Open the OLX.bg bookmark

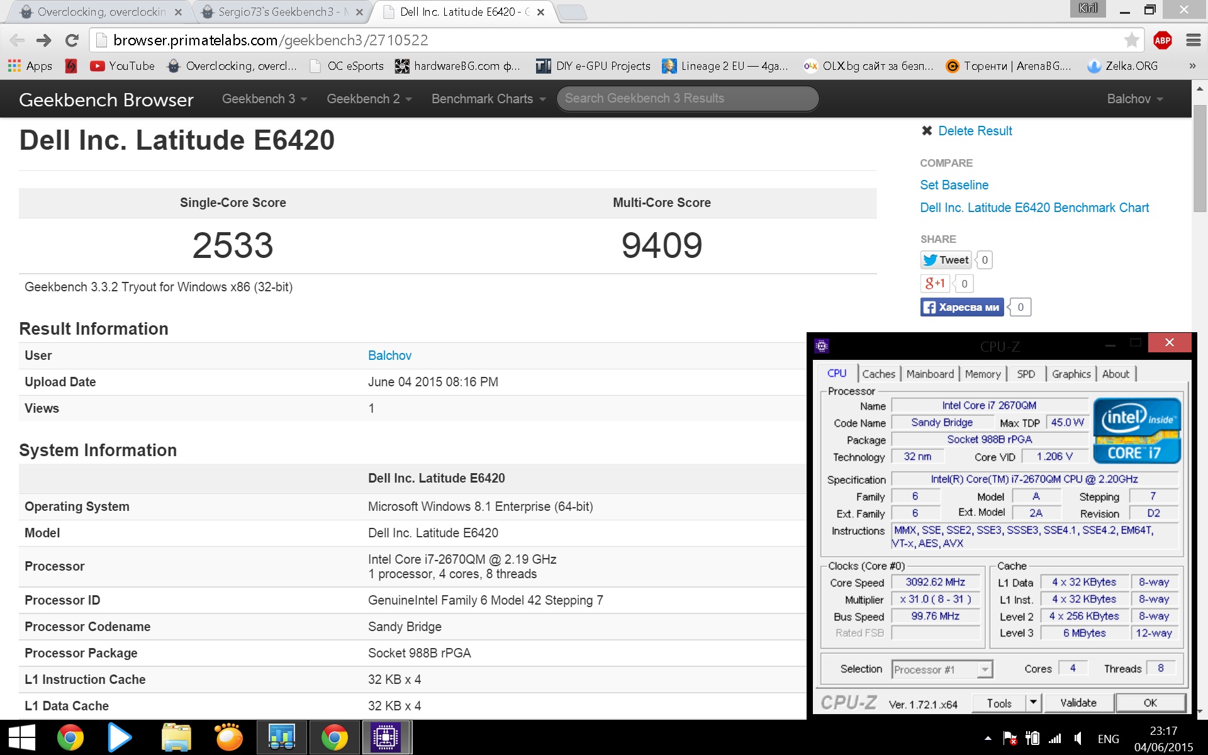click(x=869, y=66)
